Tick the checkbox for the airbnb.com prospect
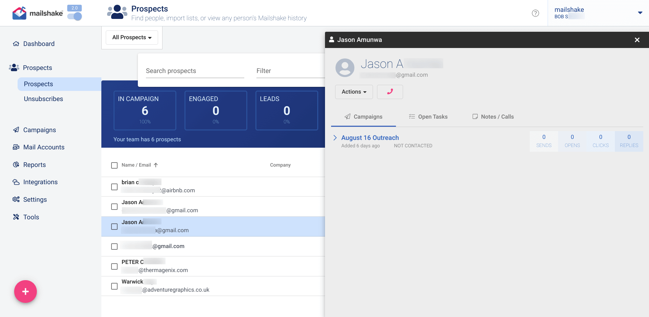 pyautogui.click(x=114, y=187)
